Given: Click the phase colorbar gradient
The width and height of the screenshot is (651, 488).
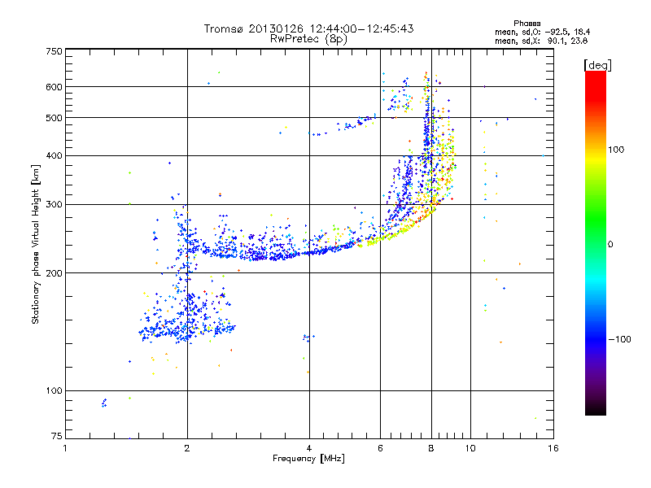Looking at the screenshot, I should point(596,243).
